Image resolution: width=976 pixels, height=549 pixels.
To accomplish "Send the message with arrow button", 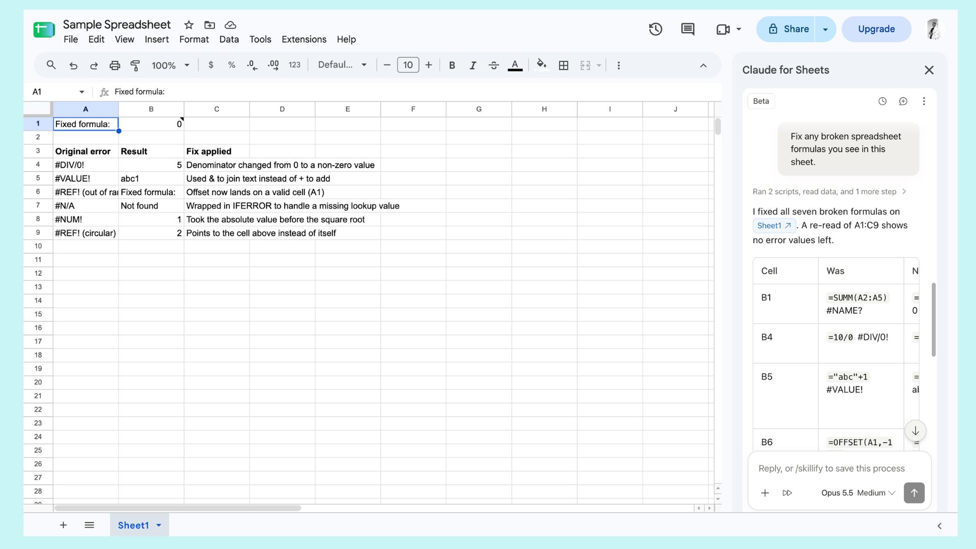I will (914, 493).
